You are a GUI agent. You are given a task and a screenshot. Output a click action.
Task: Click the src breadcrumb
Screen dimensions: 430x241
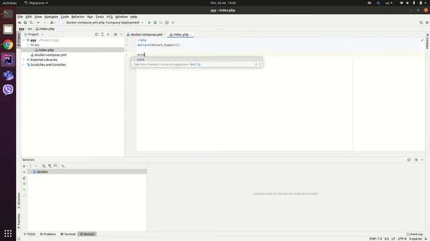(30, 29)
